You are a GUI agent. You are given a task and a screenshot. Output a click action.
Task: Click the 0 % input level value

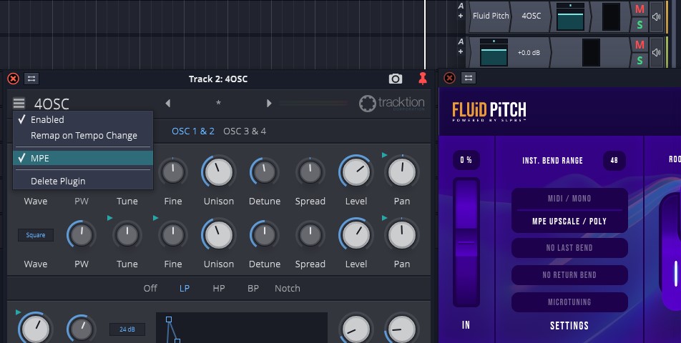point(466,160)
